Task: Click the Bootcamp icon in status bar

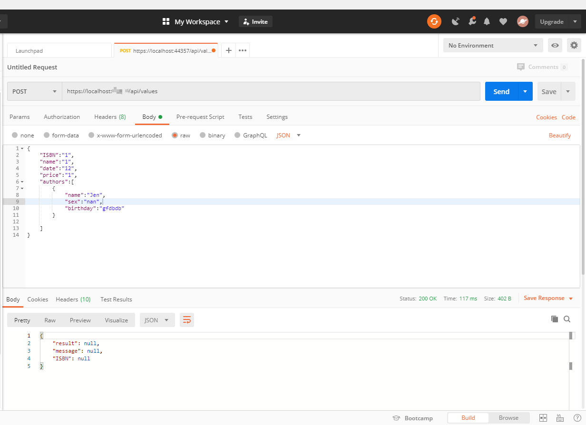Action: (x=396, y=418)
